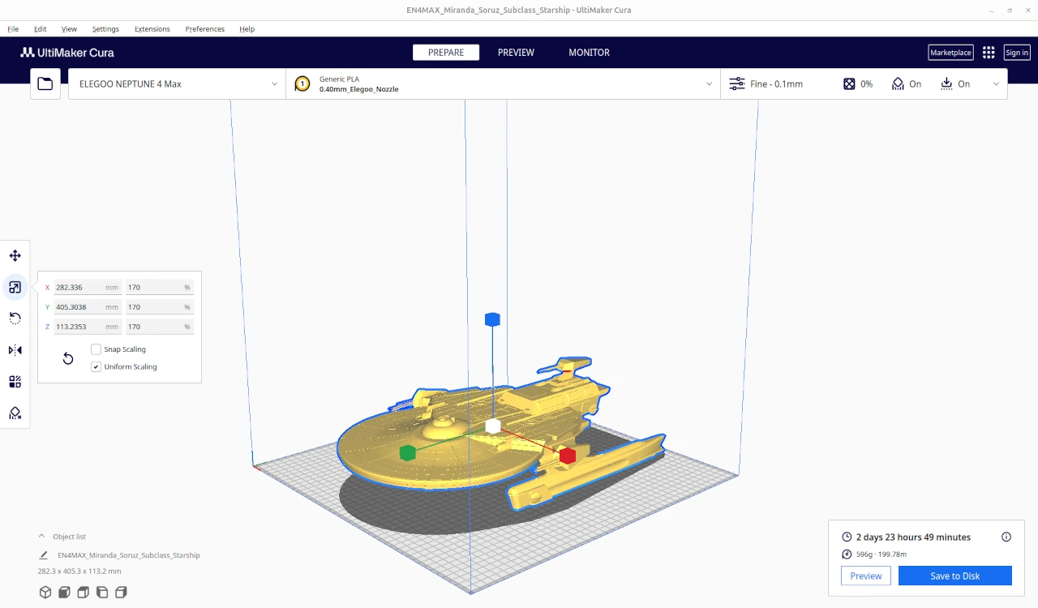The height and width of the screenshot is (608, 1038).
Task: Click the green Y-axis scale handle
Action: point(408,452)
